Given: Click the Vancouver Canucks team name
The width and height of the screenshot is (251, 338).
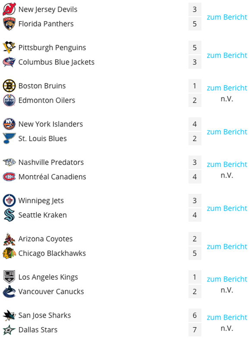Looking at the screenshot, I should (x=51, y=291).
